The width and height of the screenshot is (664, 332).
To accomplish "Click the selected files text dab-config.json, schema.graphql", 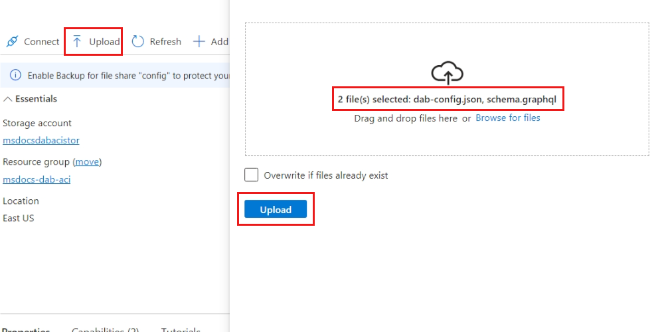I will [447, 100].
